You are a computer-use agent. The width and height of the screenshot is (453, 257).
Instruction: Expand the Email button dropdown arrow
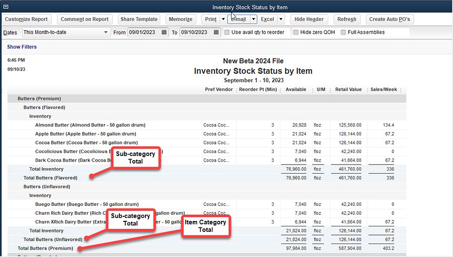(x=254, y=19)
